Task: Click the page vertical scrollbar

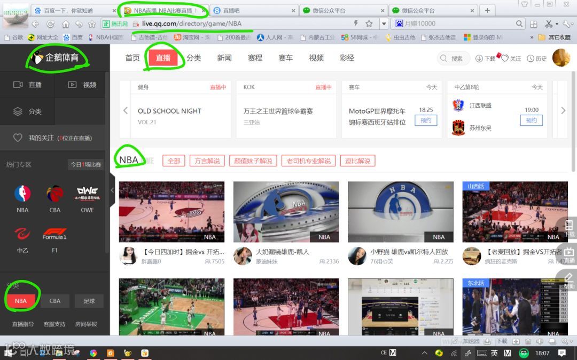Action: pyautogui.click(x=574, y=121)
